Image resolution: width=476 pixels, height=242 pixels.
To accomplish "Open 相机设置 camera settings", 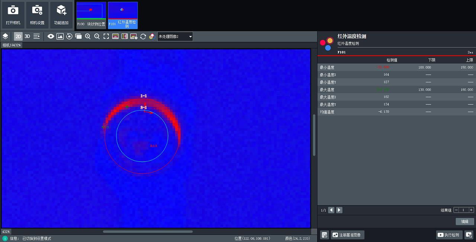I will (x=37, y=15).
